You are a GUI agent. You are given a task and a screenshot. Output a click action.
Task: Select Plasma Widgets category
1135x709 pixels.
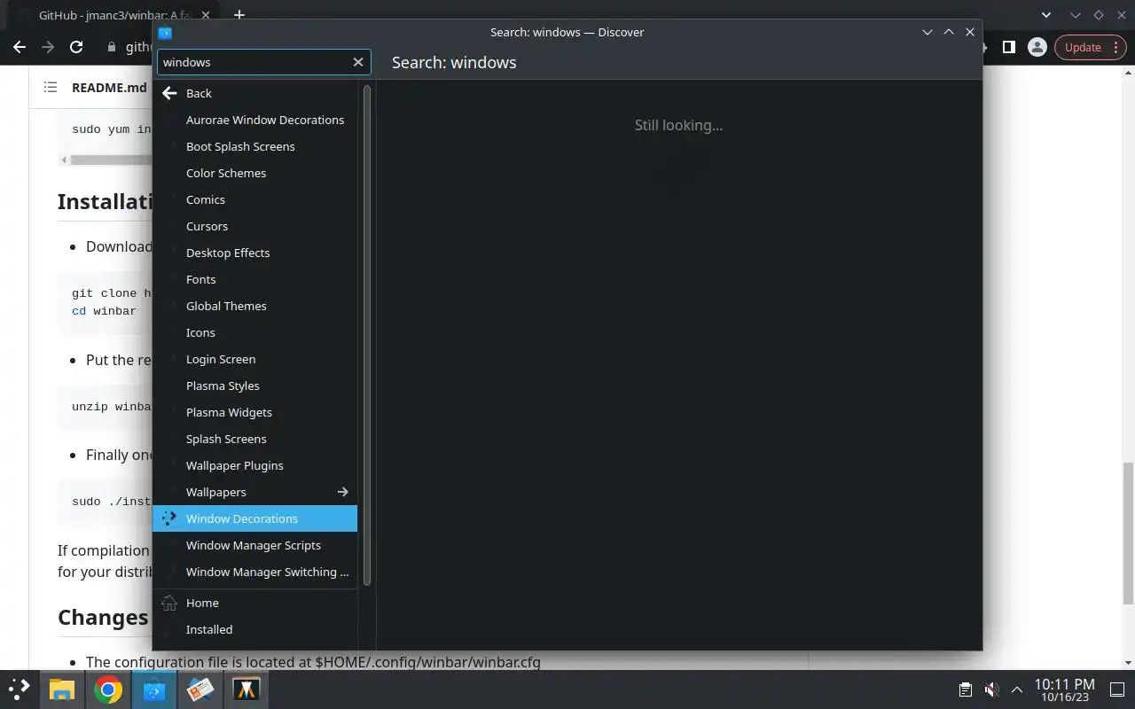tap(254, 412)
